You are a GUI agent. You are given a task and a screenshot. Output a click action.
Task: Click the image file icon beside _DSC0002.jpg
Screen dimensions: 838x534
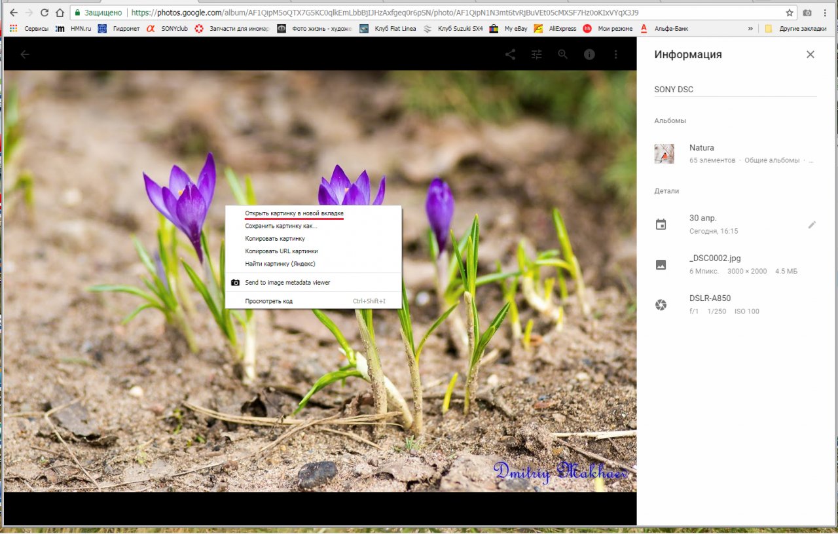point(661,264)
